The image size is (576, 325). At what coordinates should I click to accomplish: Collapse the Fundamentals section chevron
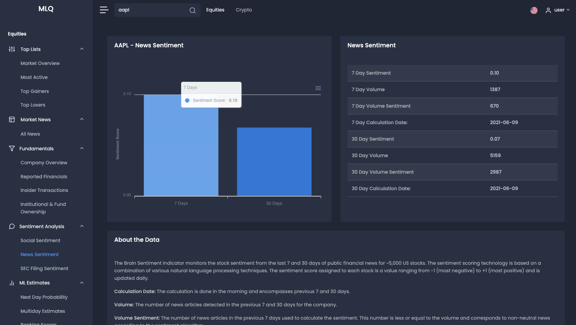[82, 148]
